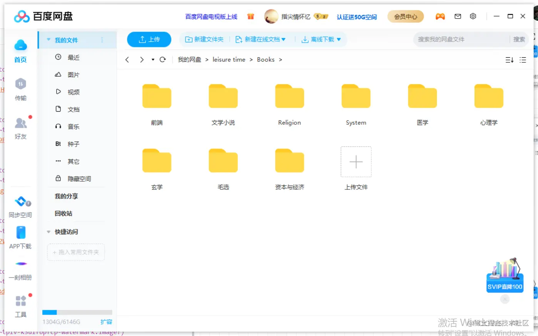
Task: Click the gift box icon
Action: [x=251, y=16]
